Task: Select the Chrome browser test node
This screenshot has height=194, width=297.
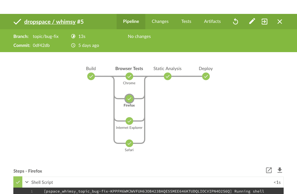Action: [x=129, y=76]
